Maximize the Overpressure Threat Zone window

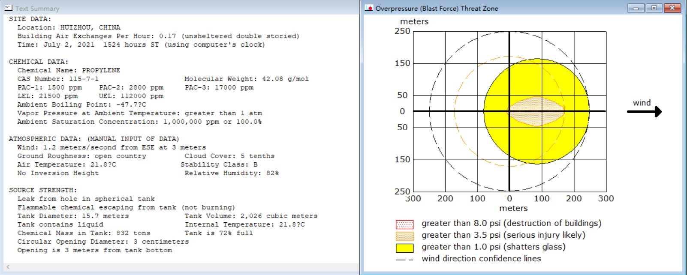[x=654, y=8]
